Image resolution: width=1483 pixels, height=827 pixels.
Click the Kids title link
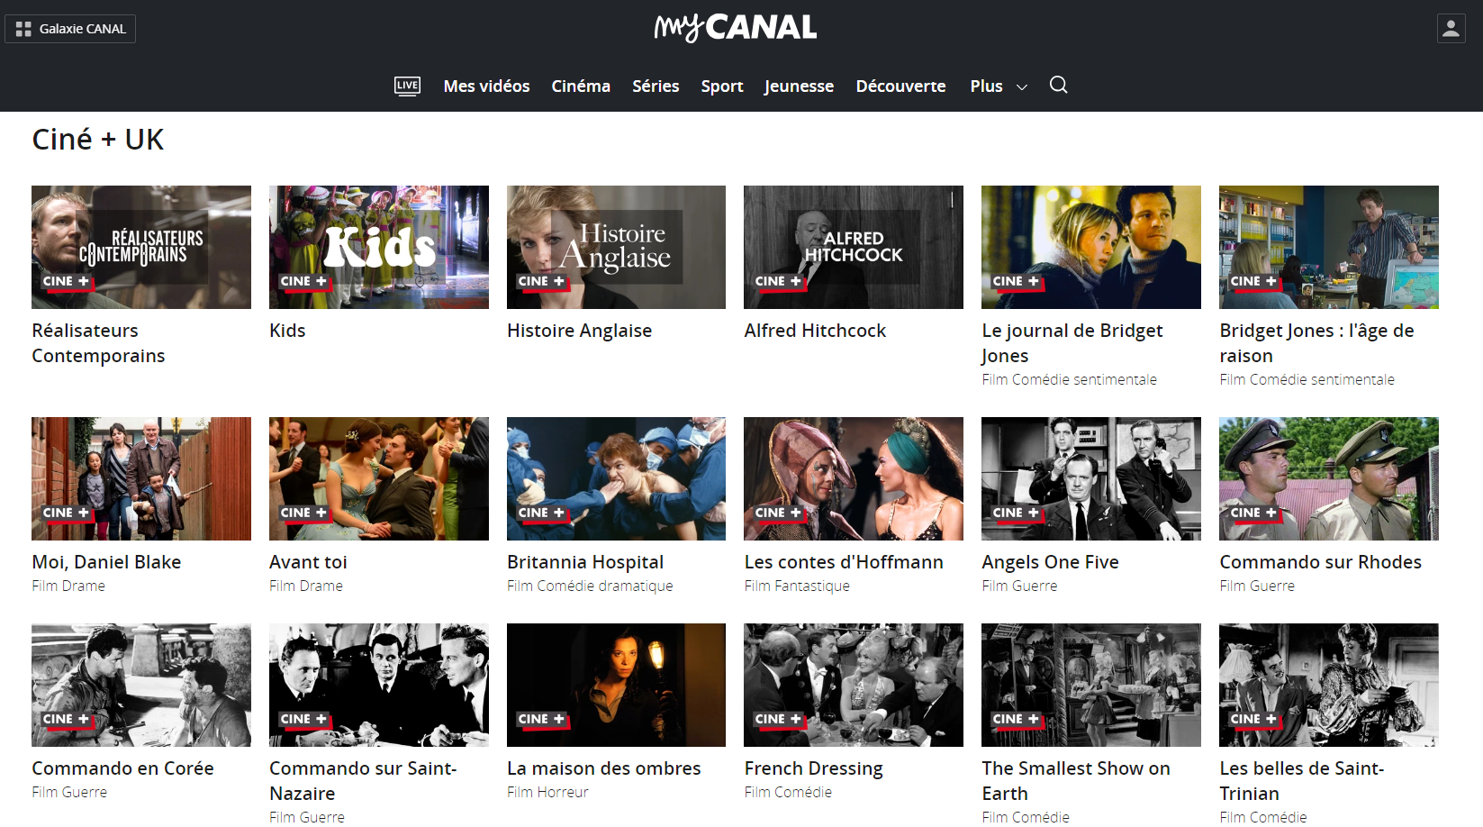287,331
